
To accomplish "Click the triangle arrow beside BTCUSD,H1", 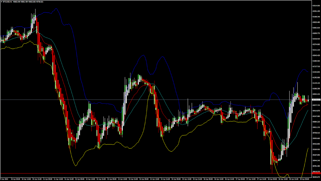I will [1, 2].
